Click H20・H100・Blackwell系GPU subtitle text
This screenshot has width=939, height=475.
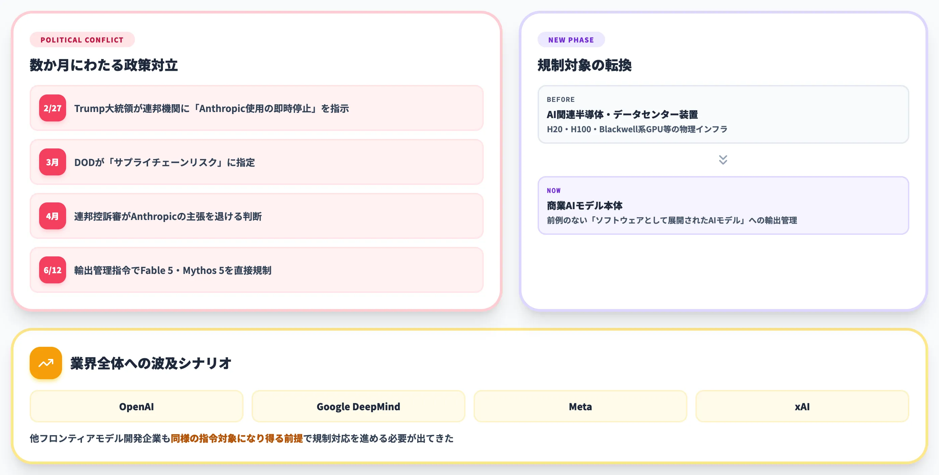pos(637,129)
